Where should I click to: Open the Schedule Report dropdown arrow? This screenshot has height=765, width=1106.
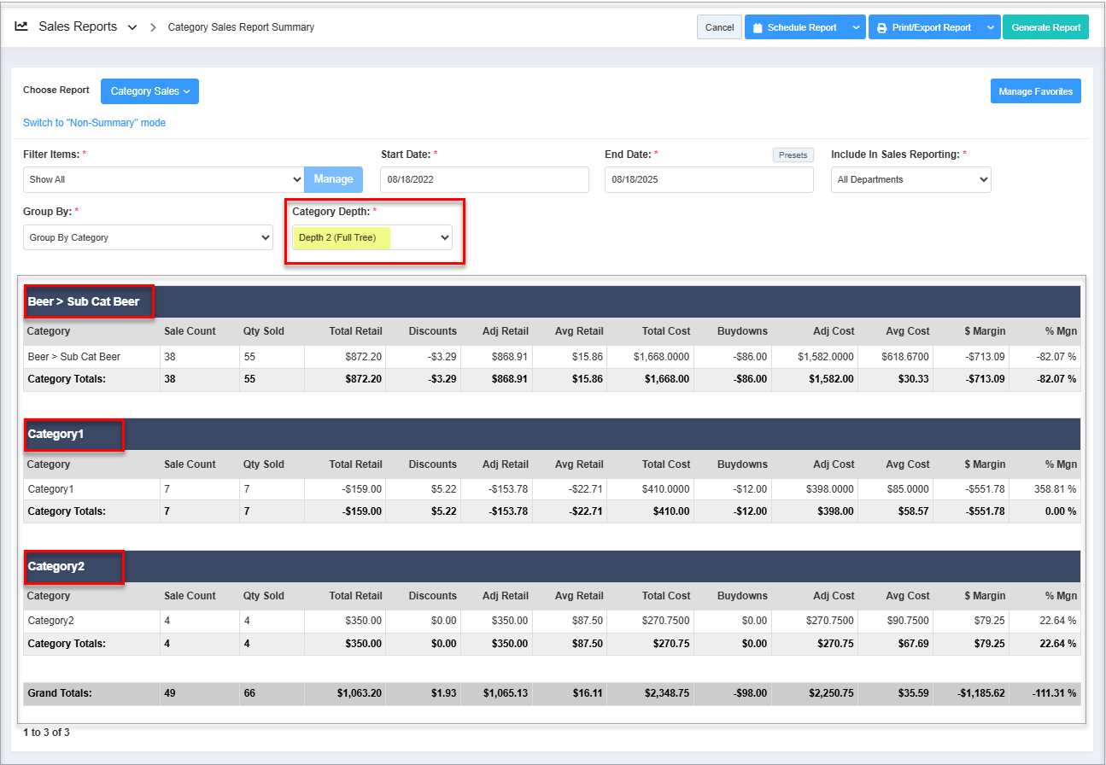pos(856,27)
